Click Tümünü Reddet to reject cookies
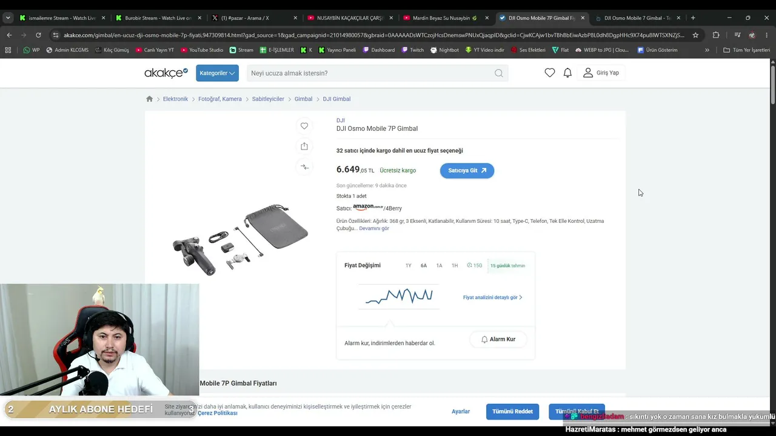Viewport: 776px width, 436px height. [512, 412]
